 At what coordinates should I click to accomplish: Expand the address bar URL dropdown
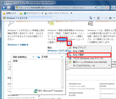click(96, 8)
